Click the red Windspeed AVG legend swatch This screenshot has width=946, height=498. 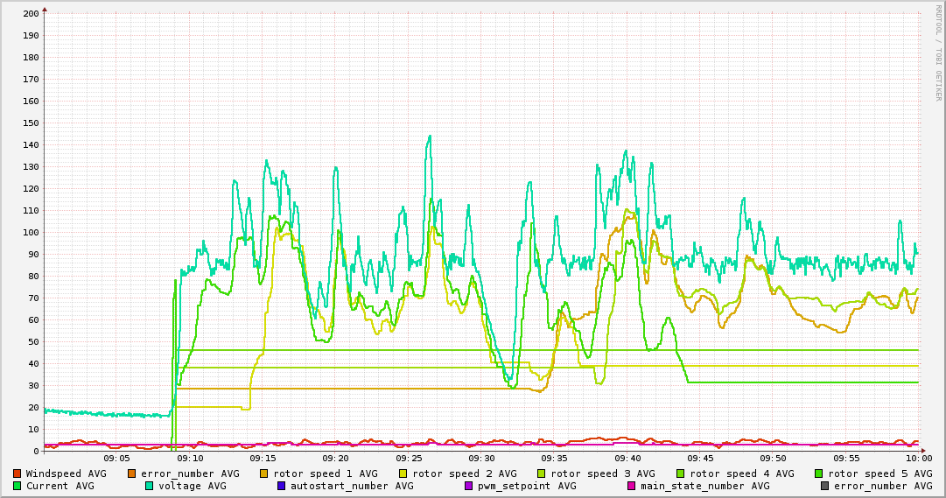pos(18,473)
